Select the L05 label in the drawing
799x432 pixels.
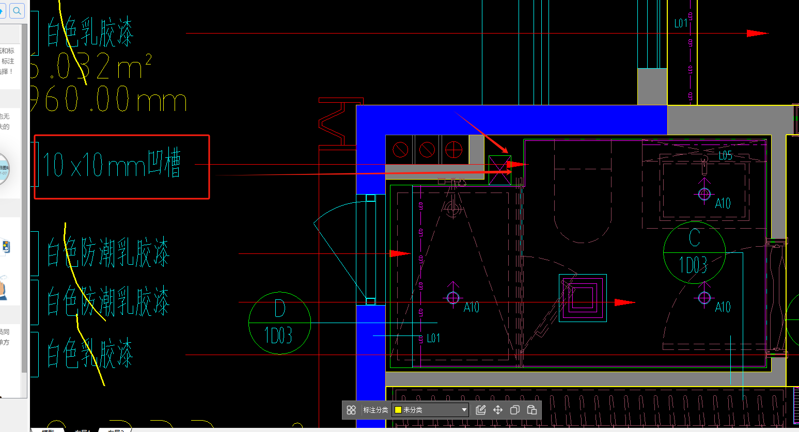pos(726,155)
